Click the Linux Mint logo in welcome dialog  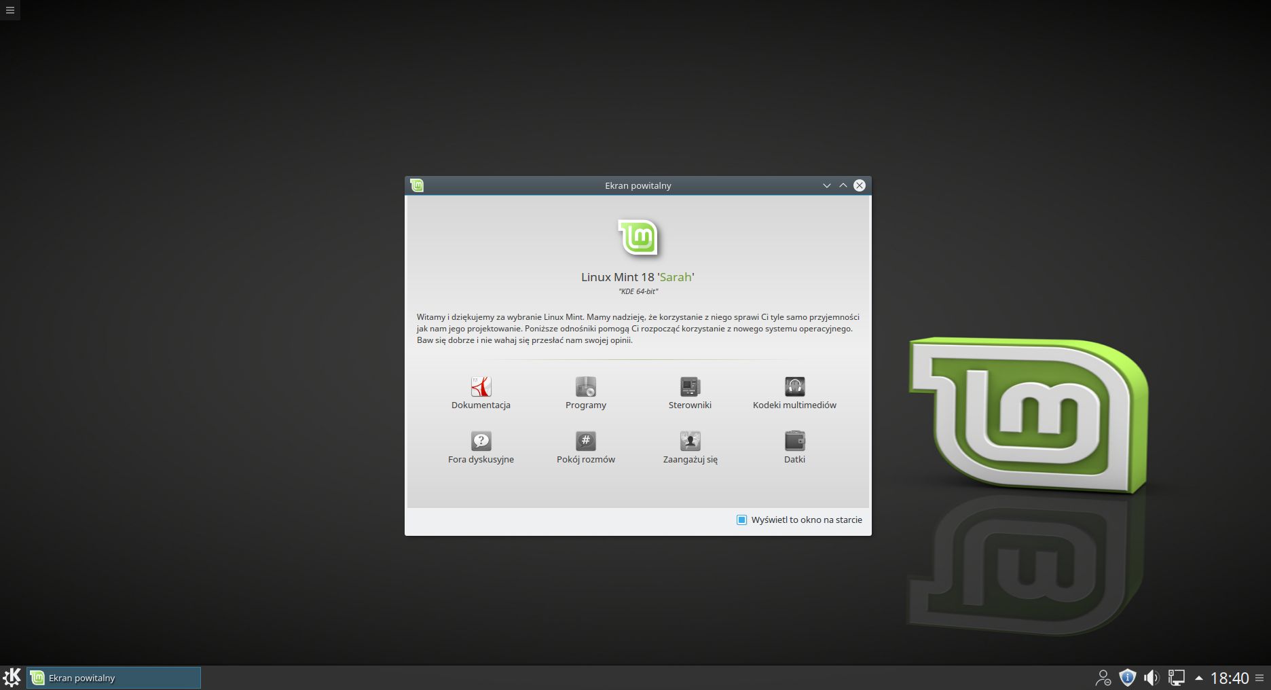click(638, 238)
